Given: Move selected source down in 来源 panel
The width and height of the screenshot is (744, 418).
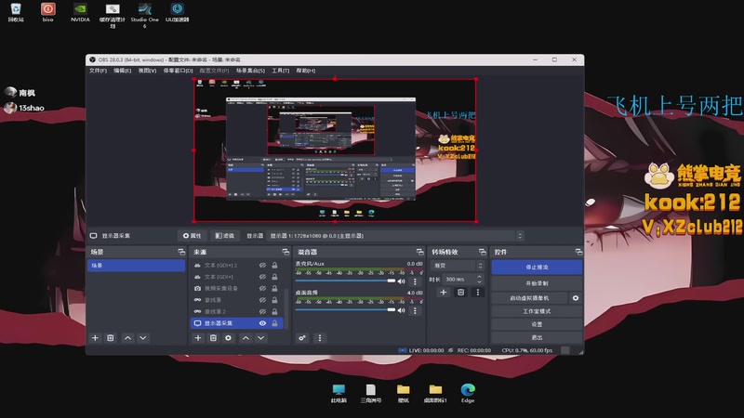Looking at the screenshot, I should [260, 338].
